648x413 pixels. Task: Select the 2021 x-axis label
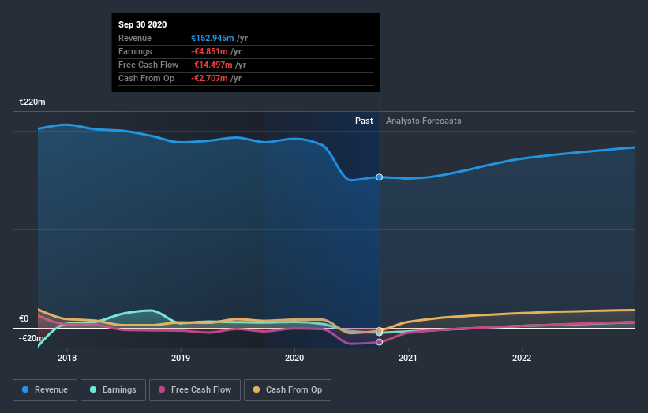[408, 358]
